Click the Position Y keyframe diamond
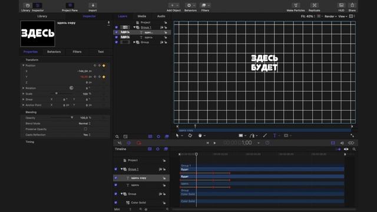 click(104, 77)
